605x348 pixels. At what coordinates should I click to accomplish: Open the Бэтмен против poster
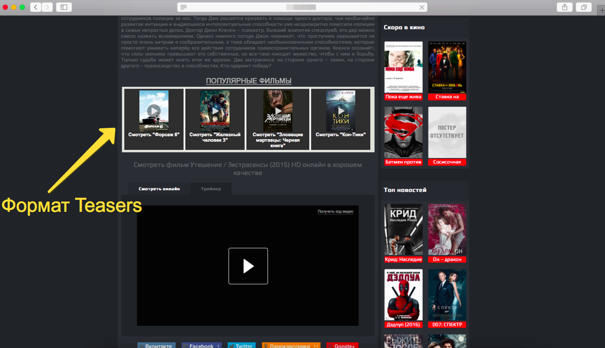404,133
